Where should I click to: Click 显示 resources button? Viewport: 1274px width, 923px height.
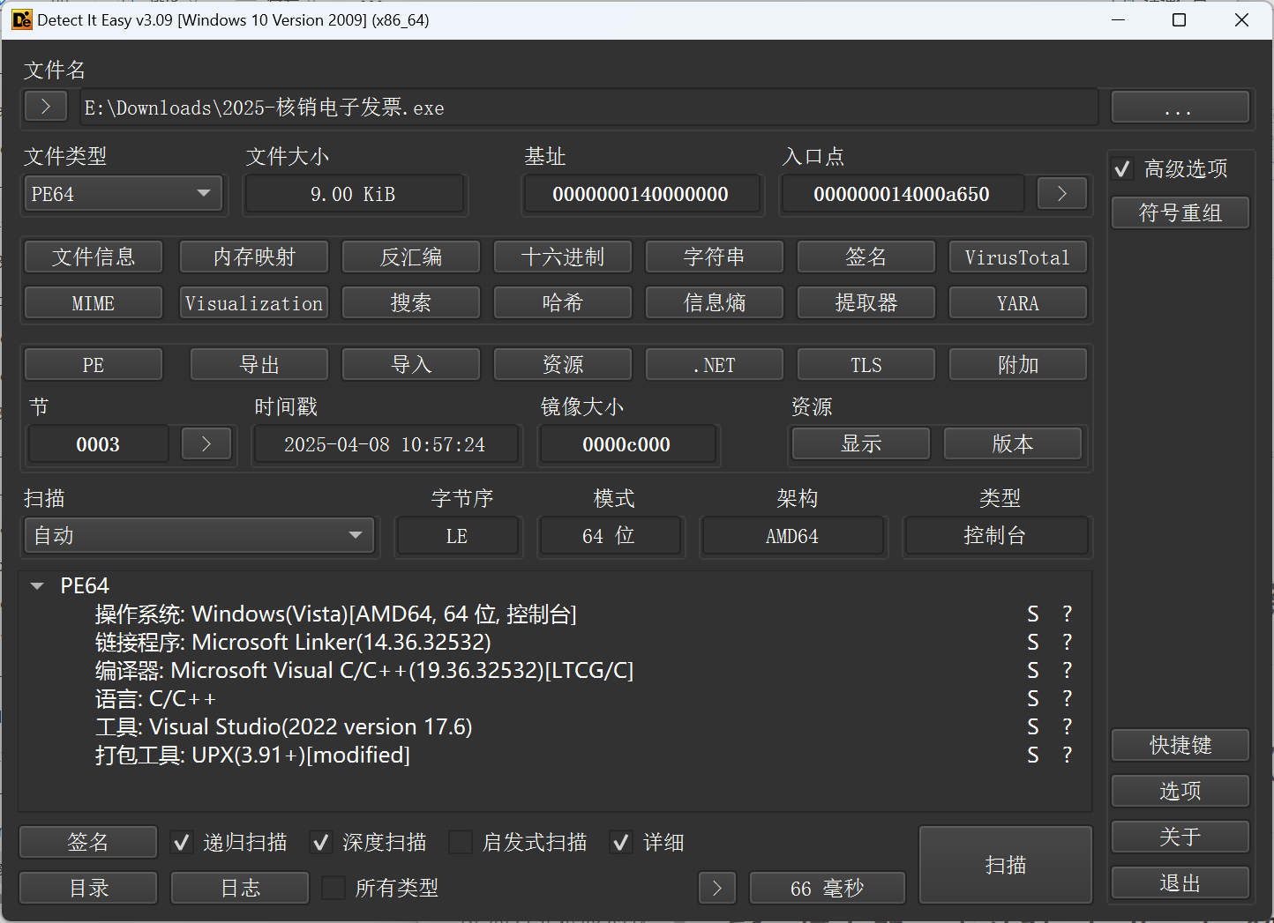pos(861,443)
